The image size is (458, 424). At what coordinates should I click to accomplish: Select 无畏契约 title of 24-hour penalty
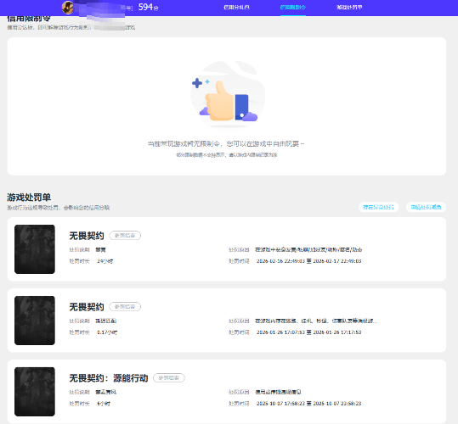tap(87, 236)
